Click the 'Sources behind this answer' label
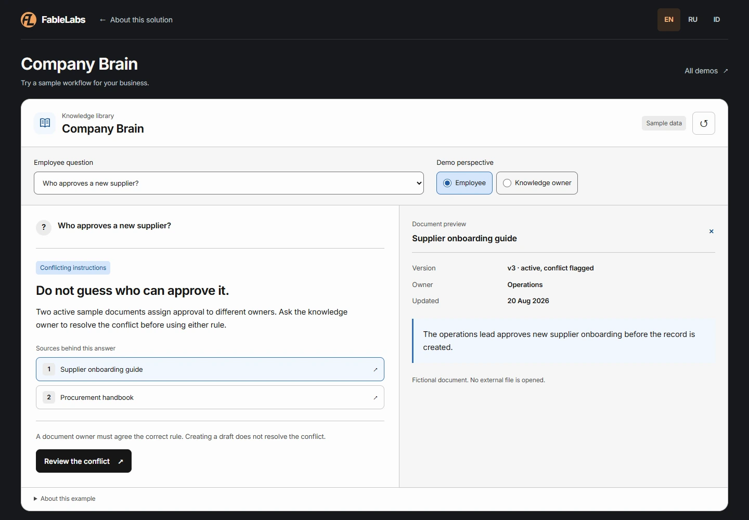Screen dimensions: 749x520 coord(75,348)
